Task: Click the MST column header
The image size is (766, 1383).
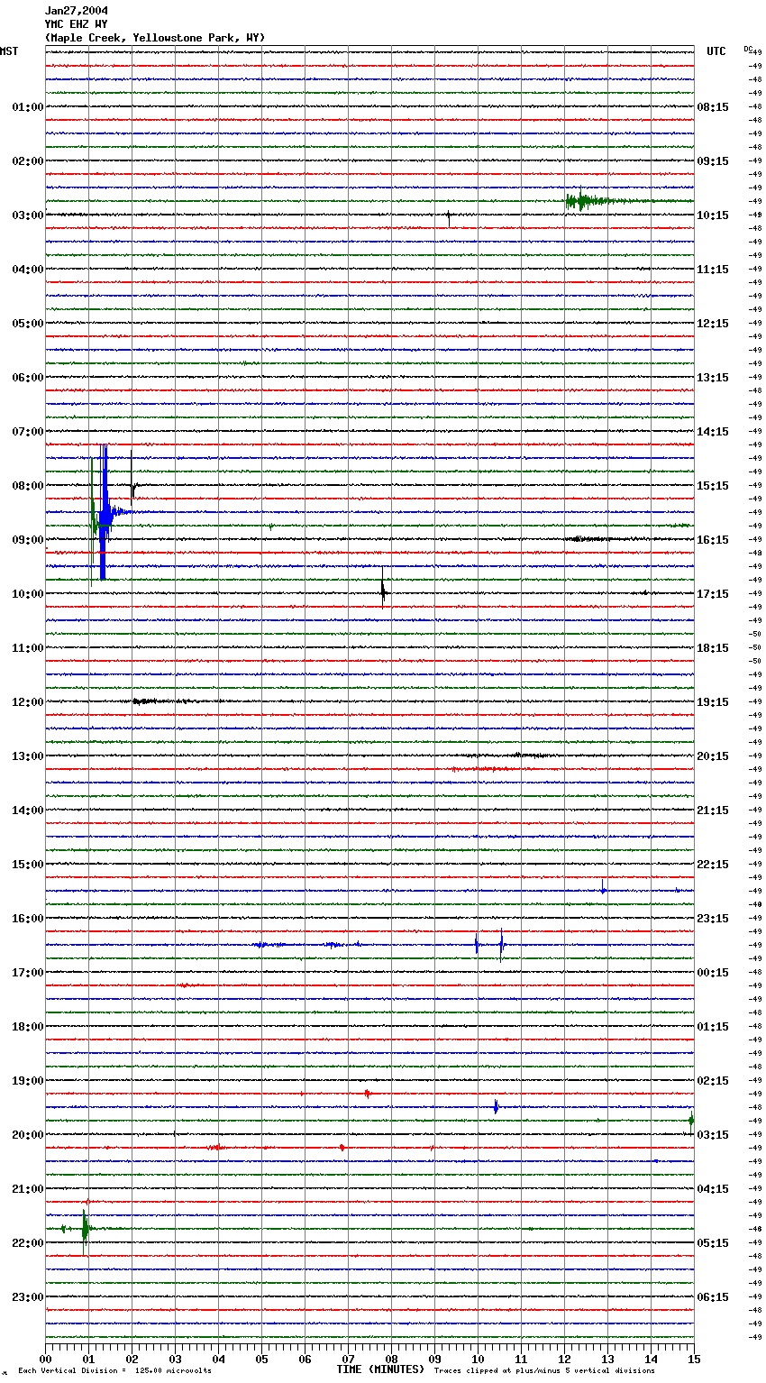Action: pos(9,51)
